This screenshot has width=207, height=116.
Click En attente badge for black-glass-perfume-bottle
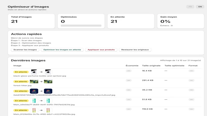(21, 72)
